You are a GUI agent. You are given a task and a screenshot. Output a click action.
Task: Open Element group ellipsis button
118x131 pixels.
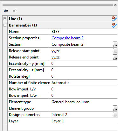(115, 108)
